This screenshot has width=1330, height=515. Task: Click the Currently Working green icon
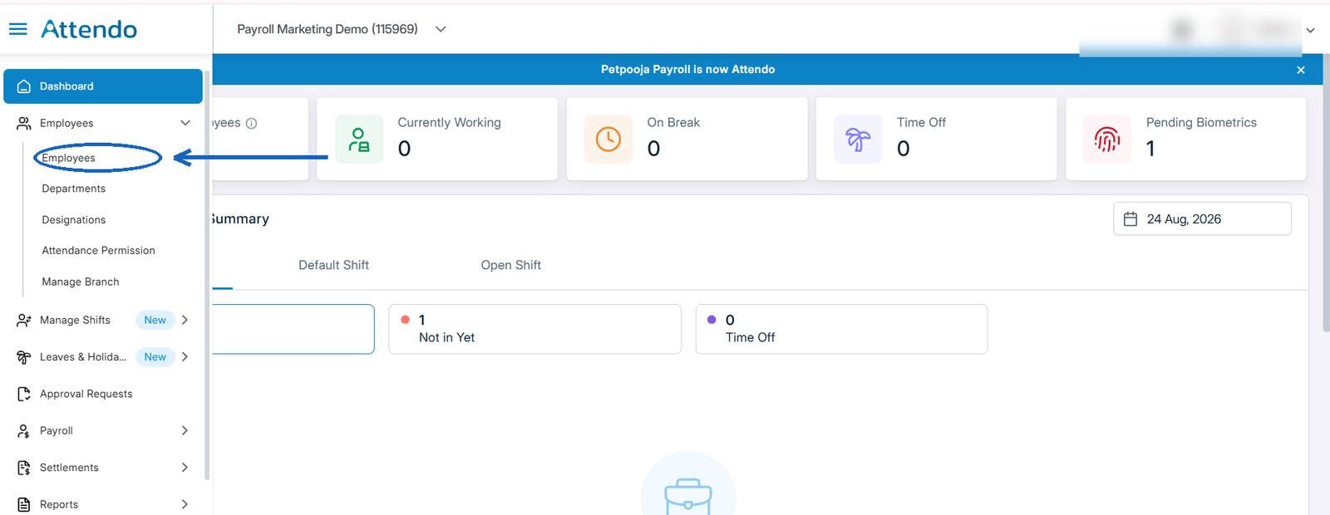click(x=359, y=139)
